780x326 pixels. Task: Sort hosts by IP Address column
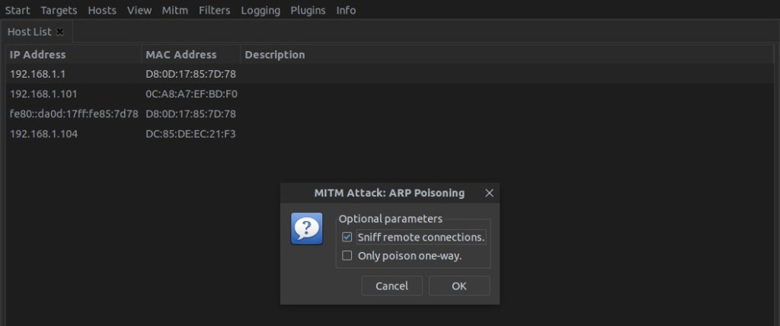(x=38, y=55)
